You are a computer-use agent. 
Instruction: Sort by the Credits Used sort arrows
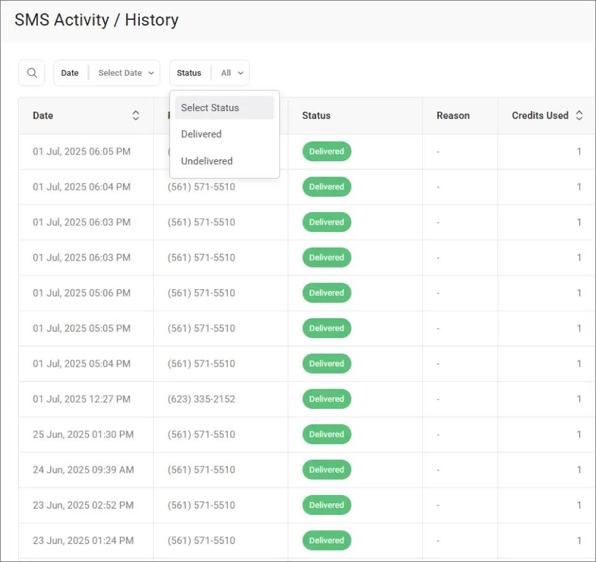tap(579, 115)
